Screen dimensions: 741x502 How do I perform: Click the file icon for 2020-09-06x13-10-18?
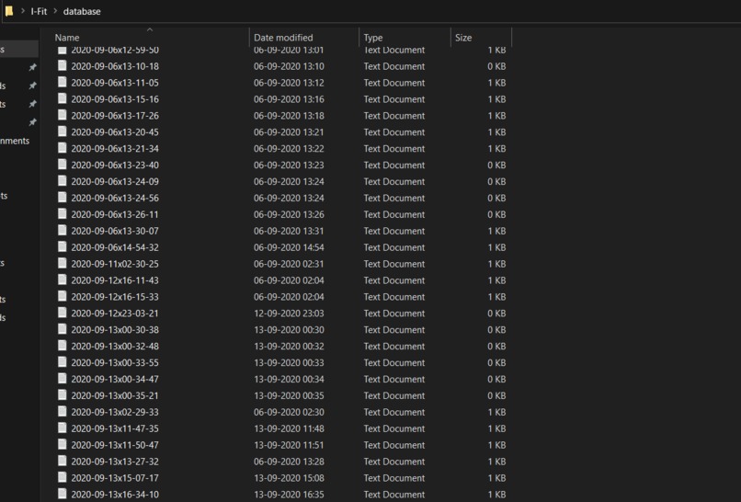[62, 65]
